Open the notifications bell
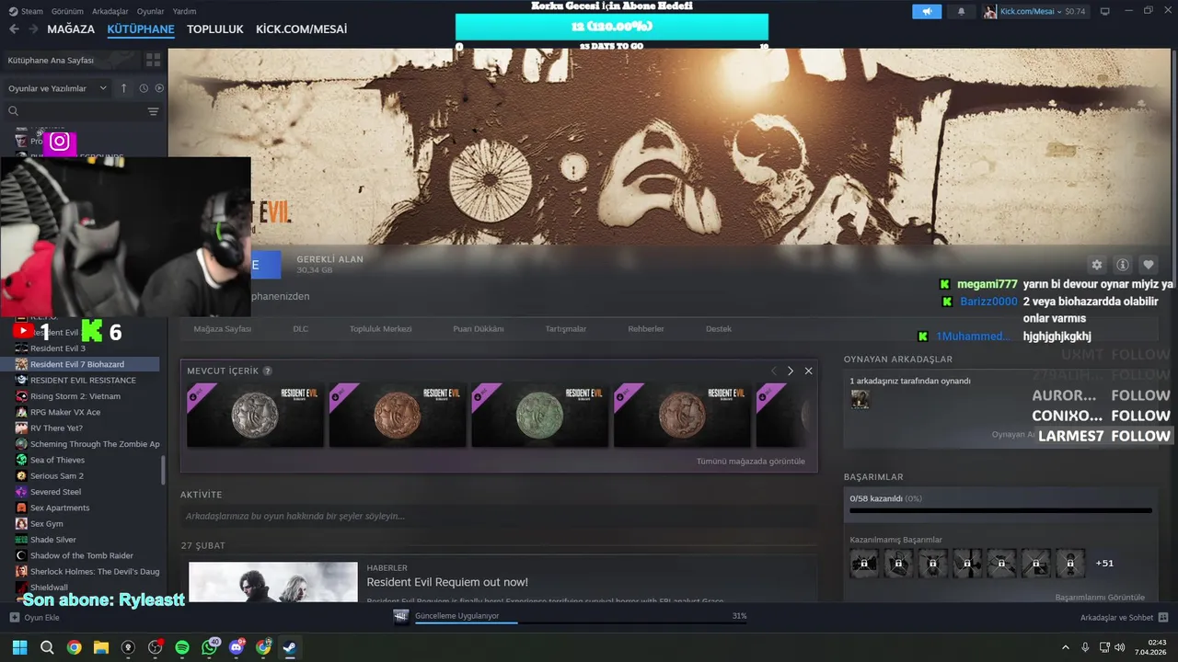The image size is (1178, 662). [962, 11]
